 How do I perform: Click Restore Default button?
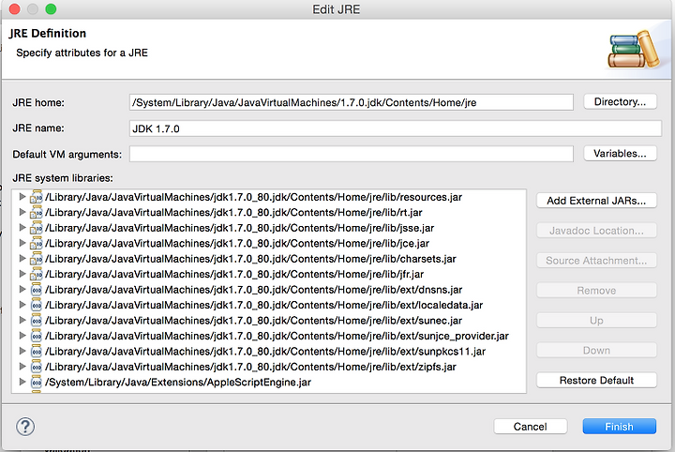[x=596, y=380]
